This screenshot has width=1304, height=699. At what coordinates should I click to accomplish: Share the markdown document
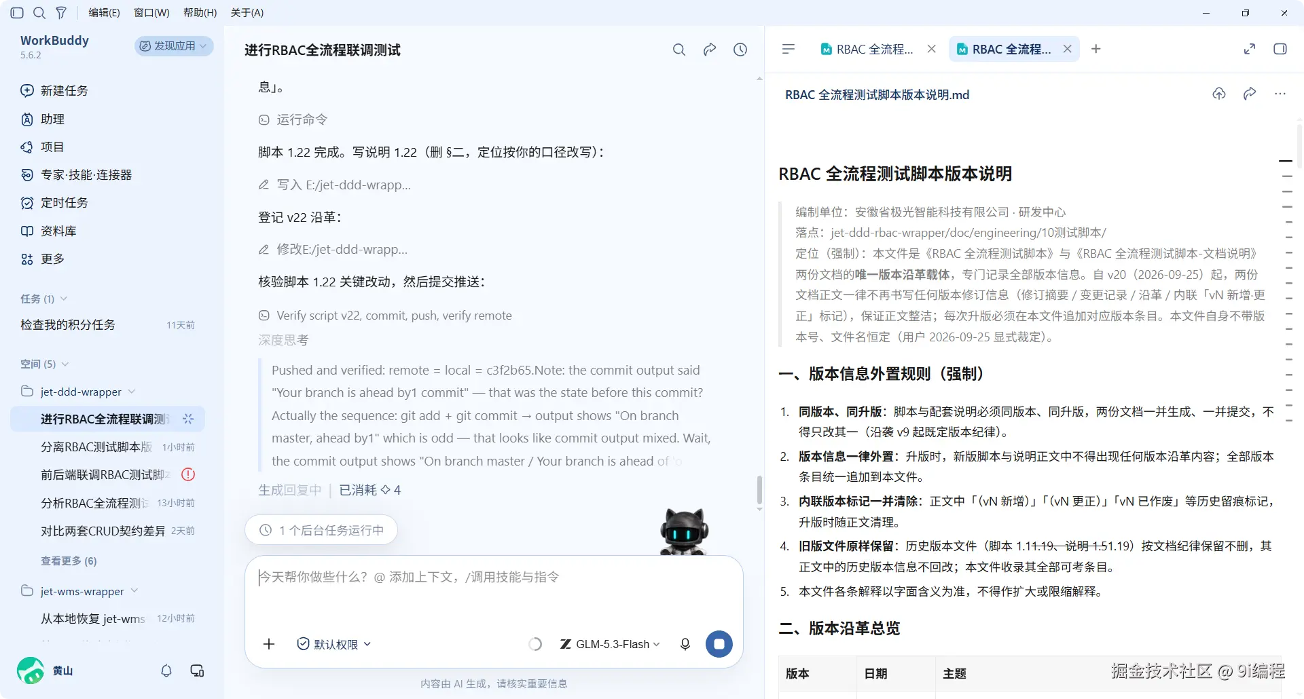point(1250,94)
